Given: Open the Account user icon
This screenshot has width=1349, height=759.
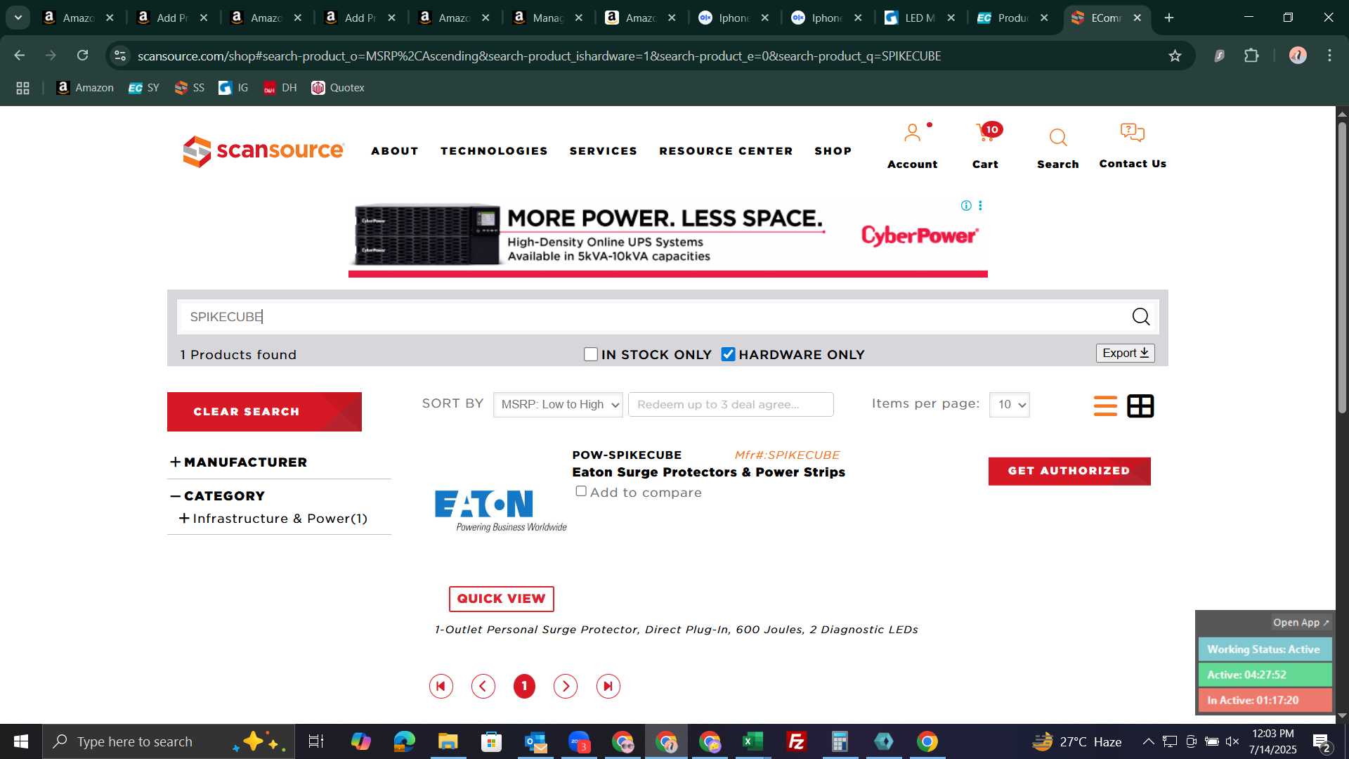Looking at the screenshot, I should [x=912, y=134].
